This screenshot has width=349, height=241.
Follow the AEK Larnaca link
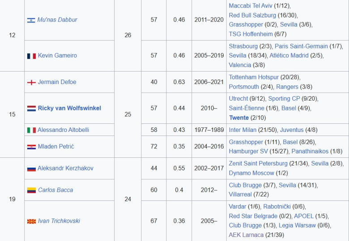point(246,235)
